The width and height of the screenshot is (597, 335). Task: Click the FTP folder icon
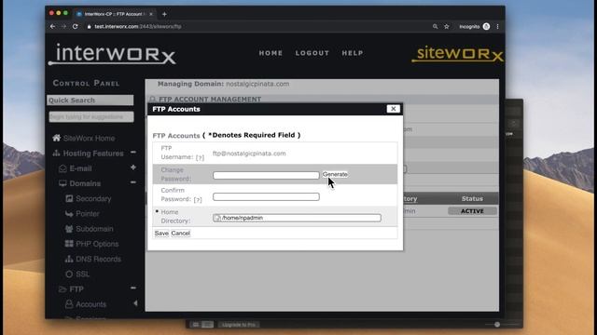click(62, 289)
